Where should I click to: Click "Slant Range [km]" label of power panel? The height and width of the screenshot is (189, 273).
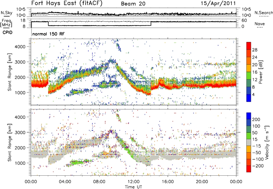[10, 72]
